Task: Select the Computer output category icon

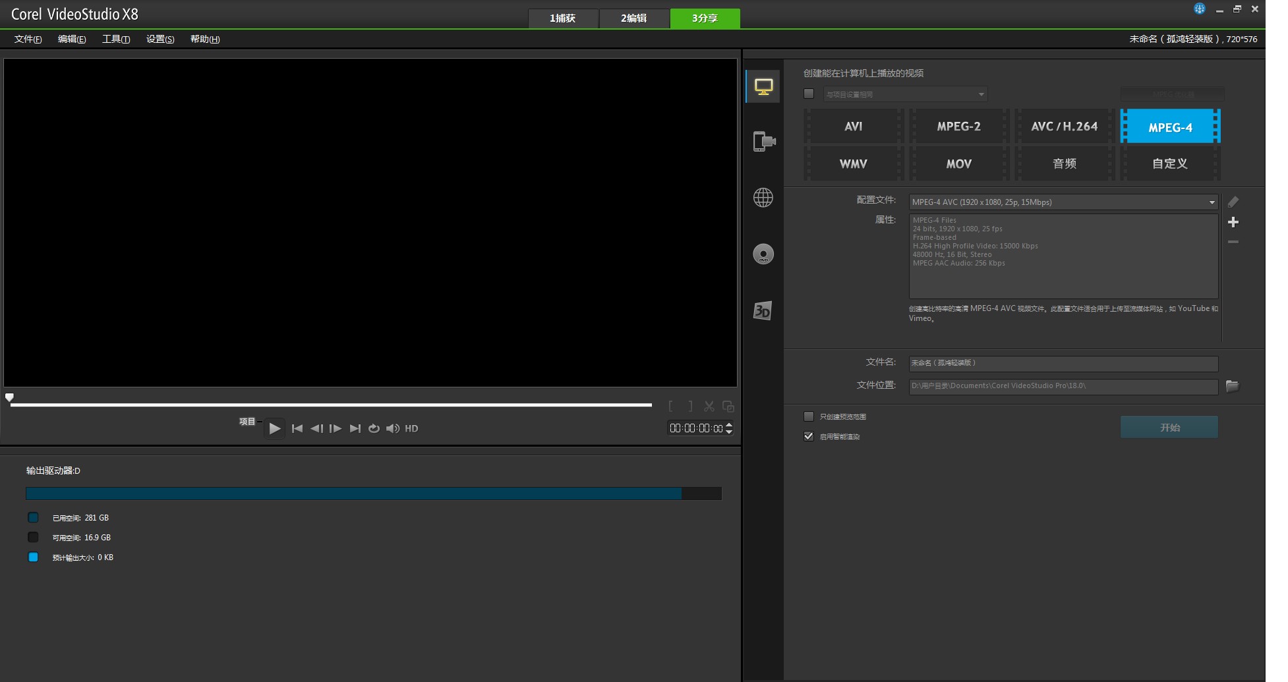Action: [x=763, y=86]
